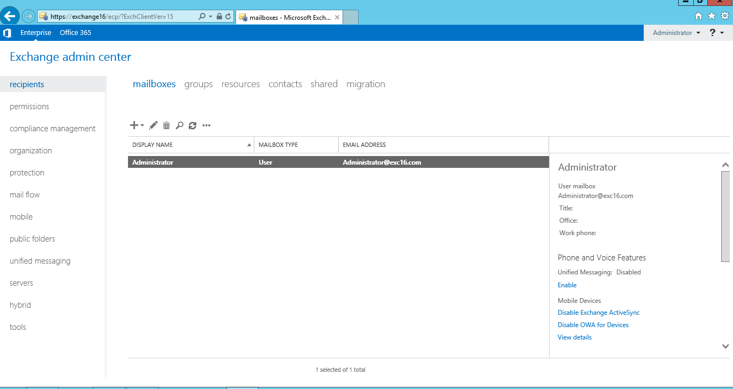Open the resources tab
Viewport: 733px width, 389px height.
coord(240,84)
